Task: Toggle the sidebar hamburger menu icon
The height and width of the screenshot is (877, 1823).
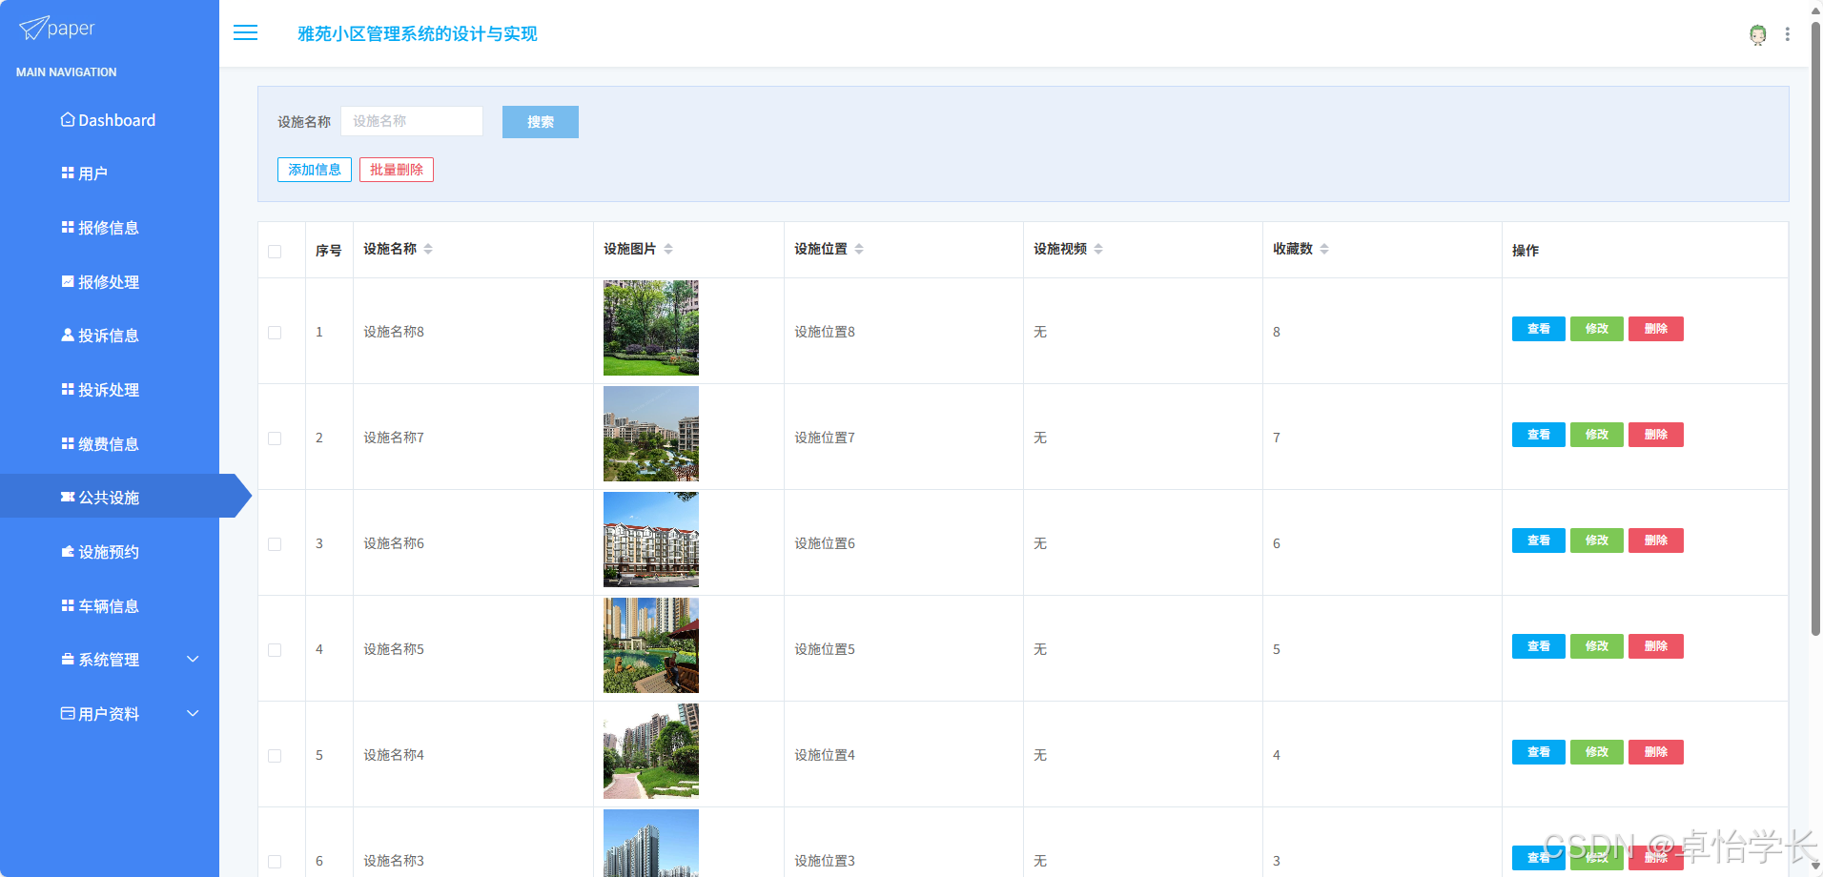Action: [245, 33]
